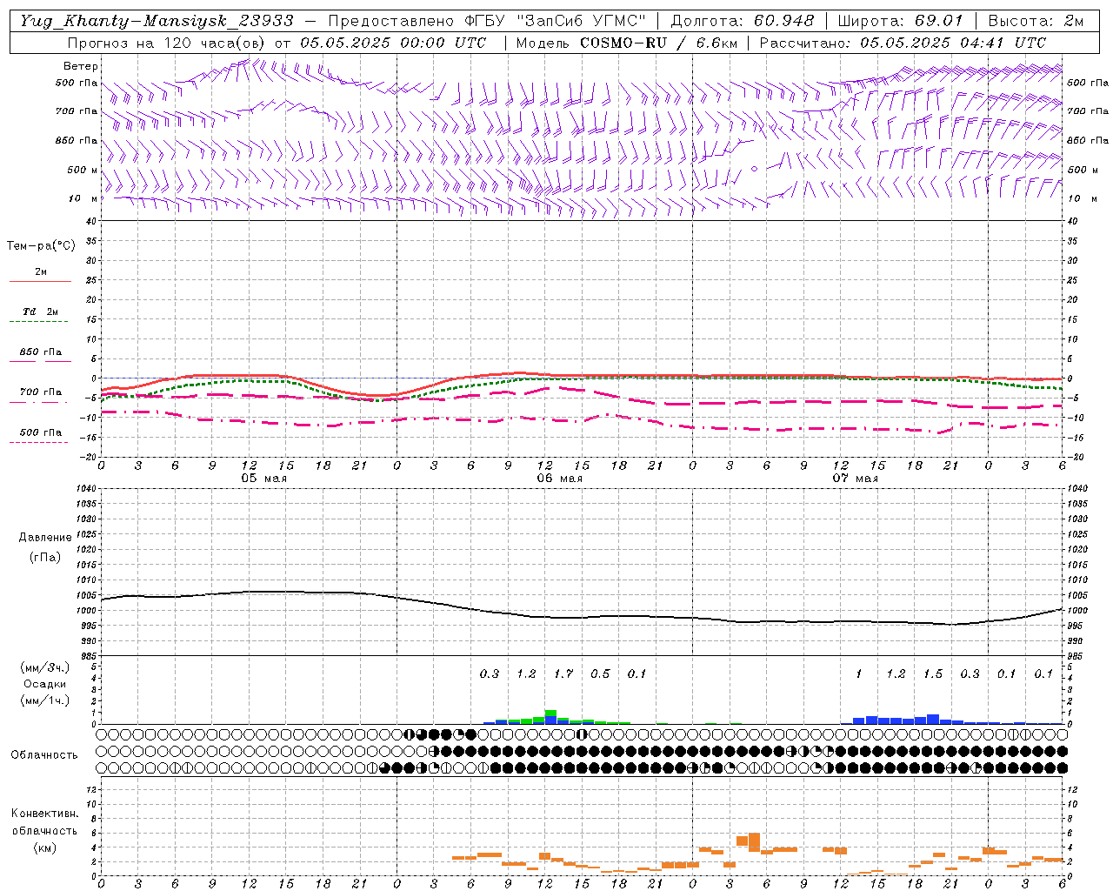Click the "05 мая" date label

point(263,479)
